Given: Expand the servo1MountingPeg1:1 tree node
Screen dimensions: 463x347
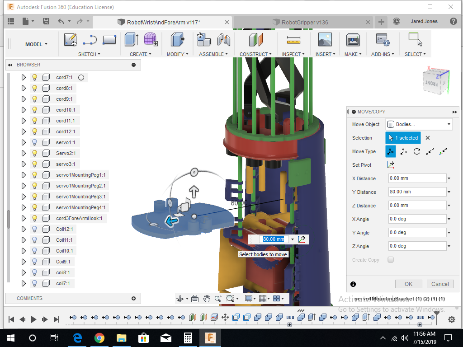Looking at the screenshot, I should [24, 175].
